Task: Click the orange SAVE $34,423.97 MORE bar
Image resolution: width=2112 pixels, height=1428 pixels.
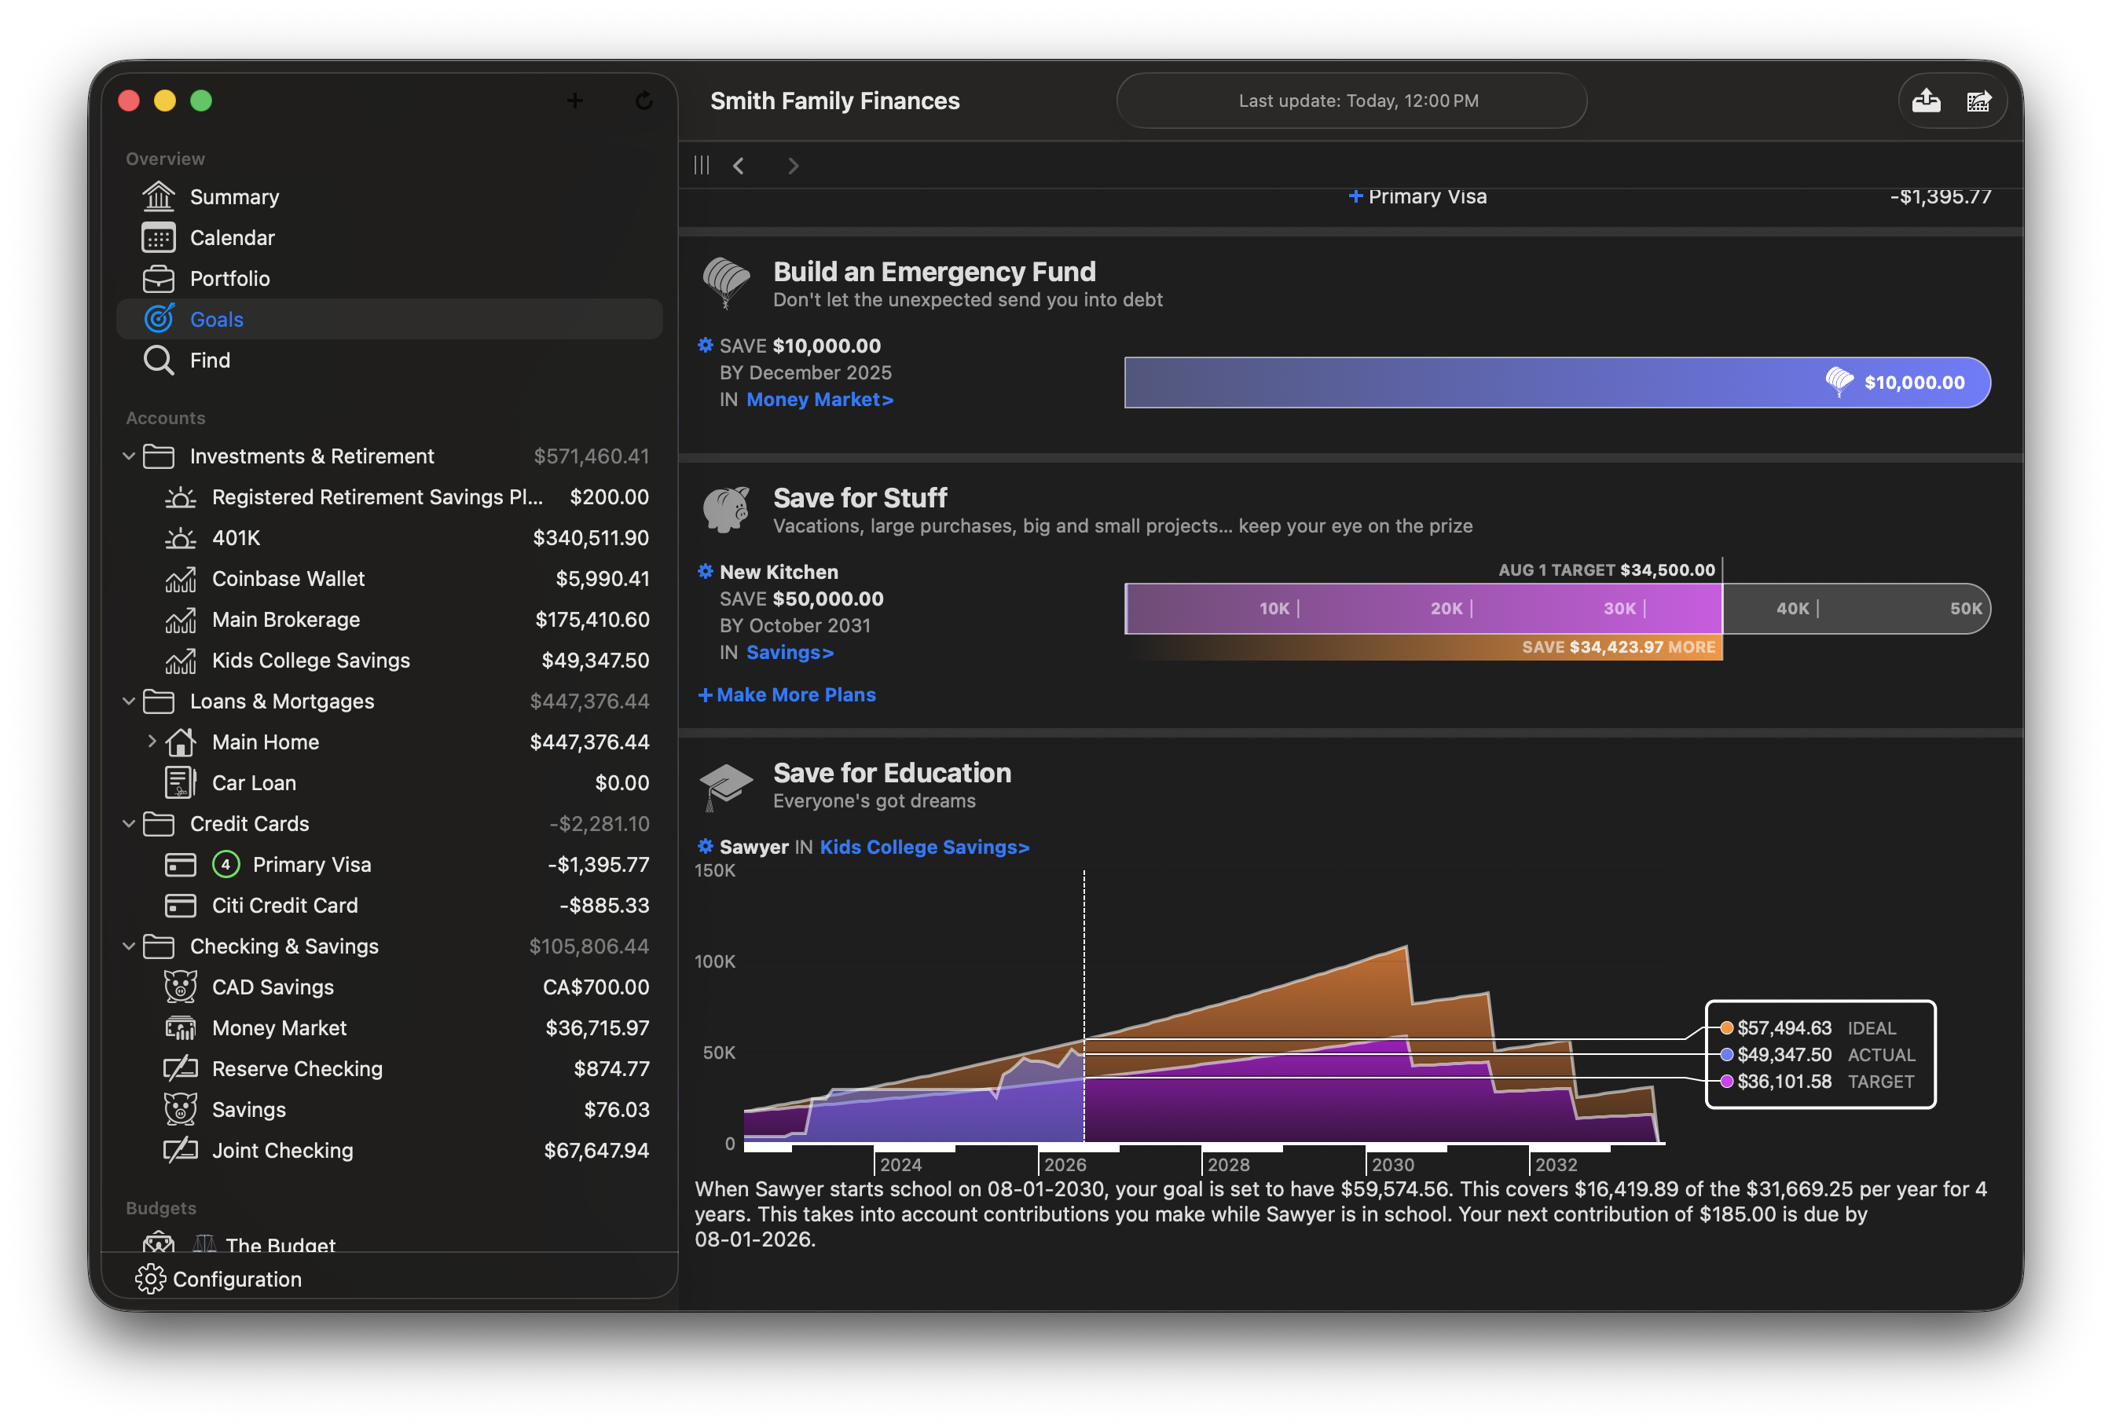Action: (x=1423, y=646)
